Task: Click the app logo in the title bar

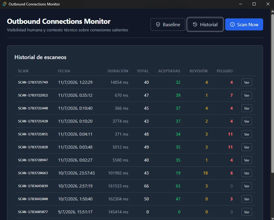Action: click(x=5, y=4)
